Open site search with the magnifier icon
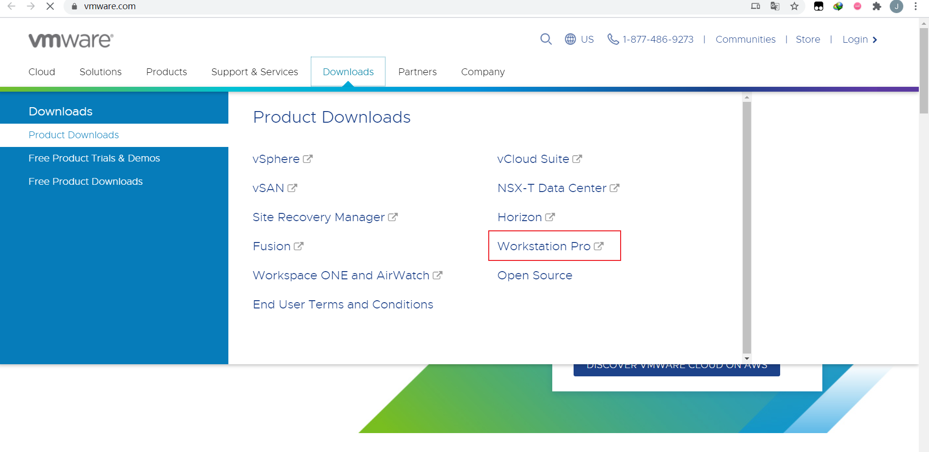Image resolution: width=929 pixels, height=452 pixels. pyautogui.click(x=546, y=39)
